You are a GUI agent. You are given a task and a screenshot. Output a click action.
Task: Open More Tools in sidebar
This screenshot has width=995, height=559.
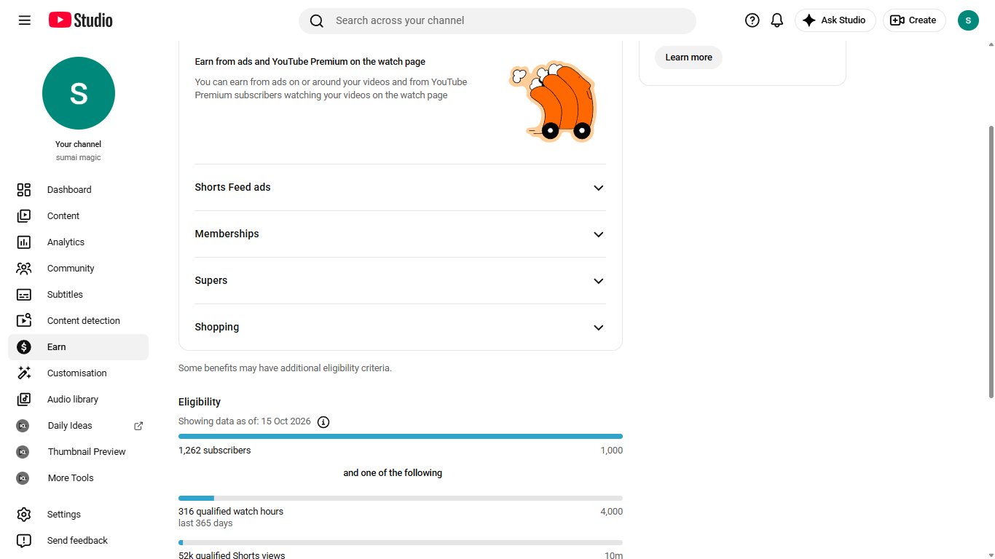click(78, 478)
